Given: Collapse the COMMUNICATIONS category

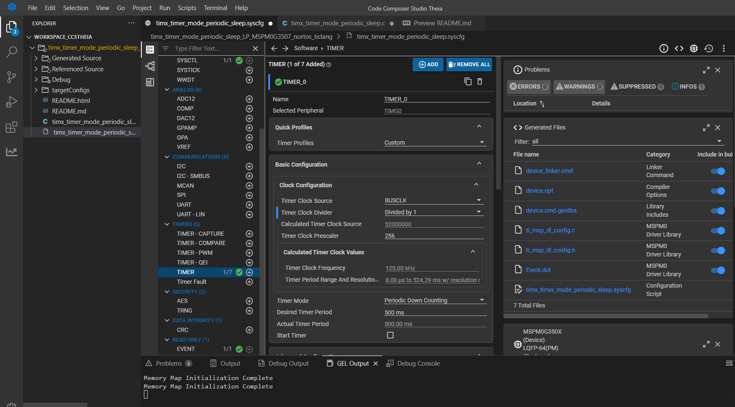Looking at the screenshot, I should (x=167, y=157).
